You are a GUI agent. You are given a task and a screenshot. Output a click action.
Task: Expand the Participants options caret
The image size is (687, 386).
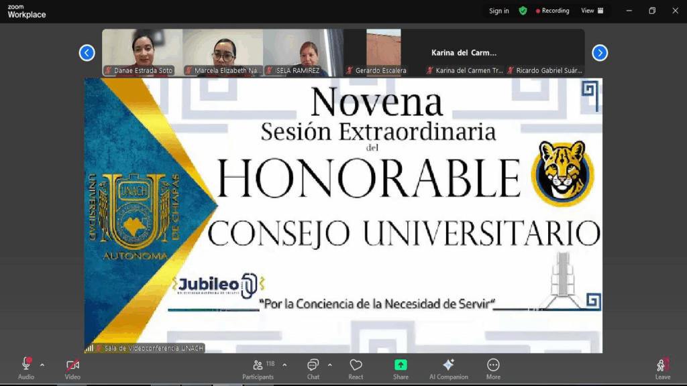284,365
